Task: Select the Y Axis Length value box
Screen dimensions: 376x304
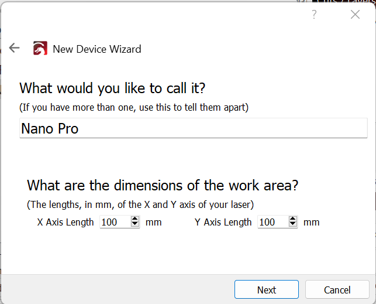Action: pos(272,223)
